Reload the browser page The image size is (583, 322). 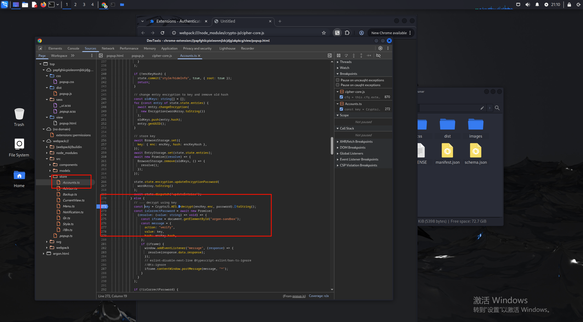coord(162,33)
